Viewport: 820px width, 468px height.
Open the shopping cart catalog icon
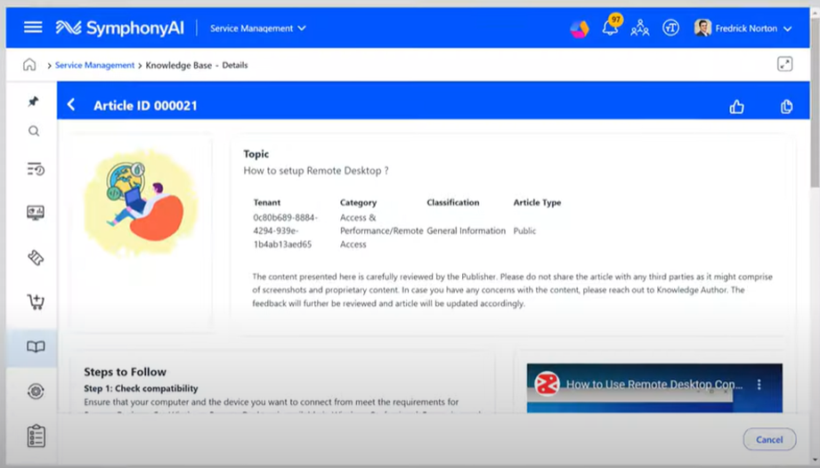[x=35, y=302]
